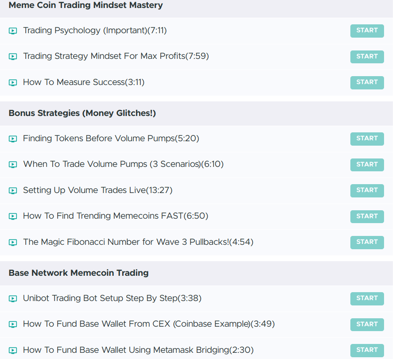
Task: Open Setting Up Volume Trades Live title
Action: [x=97, y=190]
